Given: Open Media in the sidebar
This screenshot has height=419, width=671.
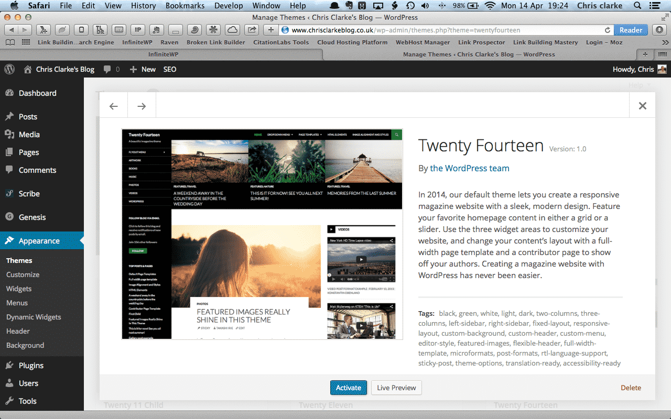Looking at the screenshot, I should (x=42, y=135).
